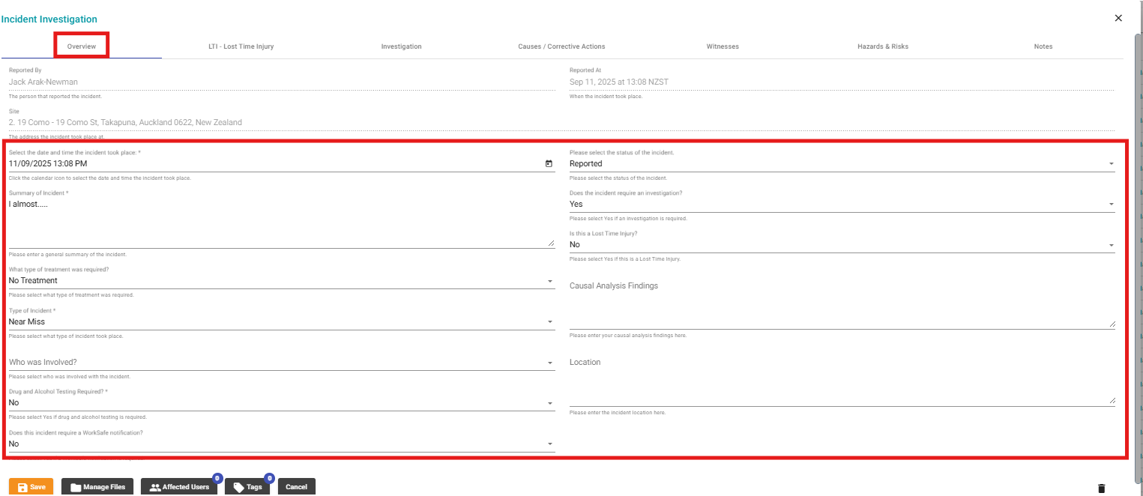
Task: Click the trash delete icon
Action: [1101, 489]
